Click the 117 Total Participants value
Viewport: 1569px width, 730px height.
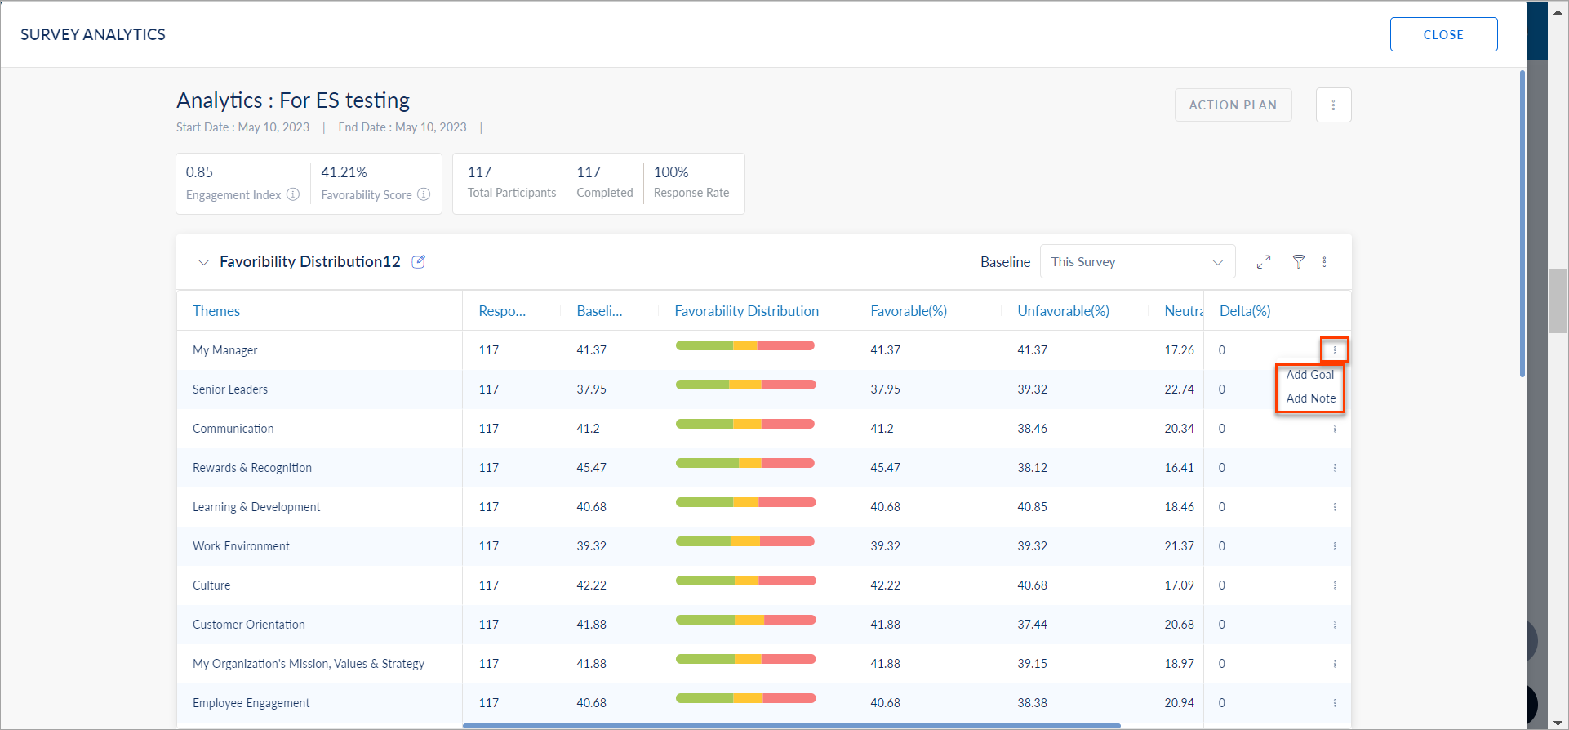tap(480, 172)
